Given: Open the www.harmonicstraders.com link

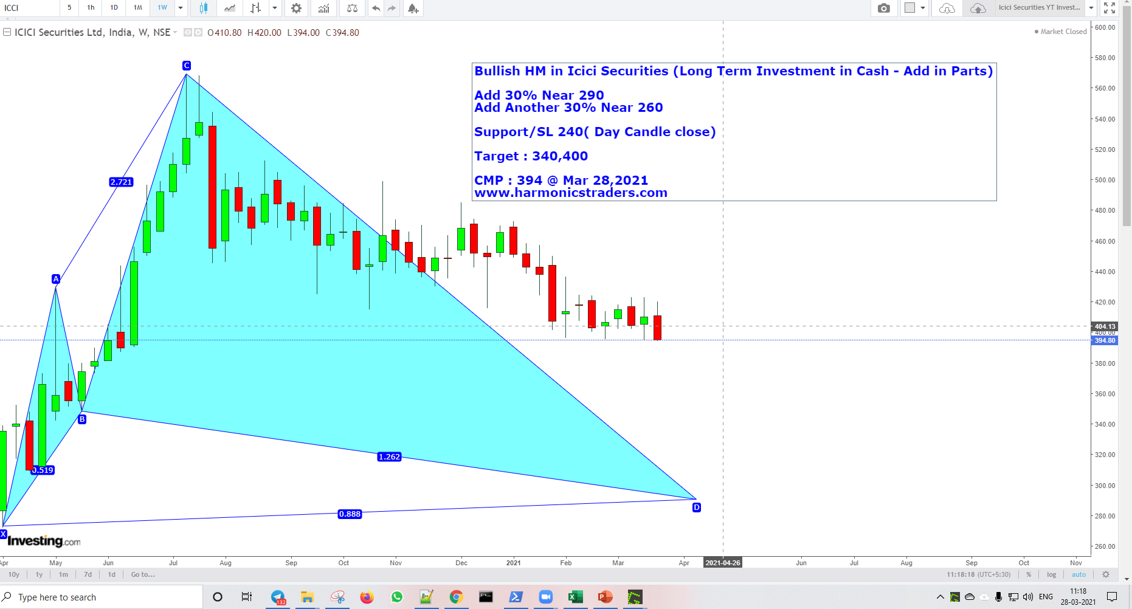Looking at the screenshot, I should (571, 193).
